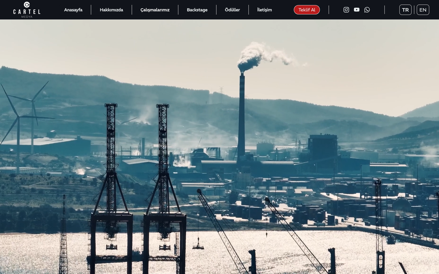Go to the Anasayfa menu item
The width and height of the screenshot is (439, 274).
tap(73, 10)
